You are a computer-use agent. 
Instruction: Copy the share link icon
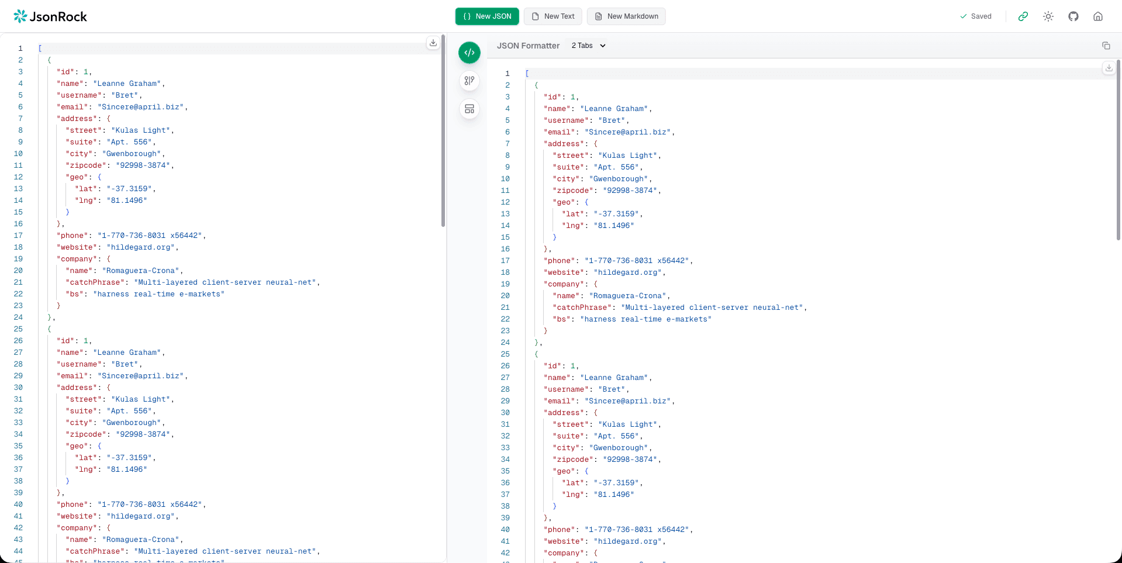point(1023,16)
